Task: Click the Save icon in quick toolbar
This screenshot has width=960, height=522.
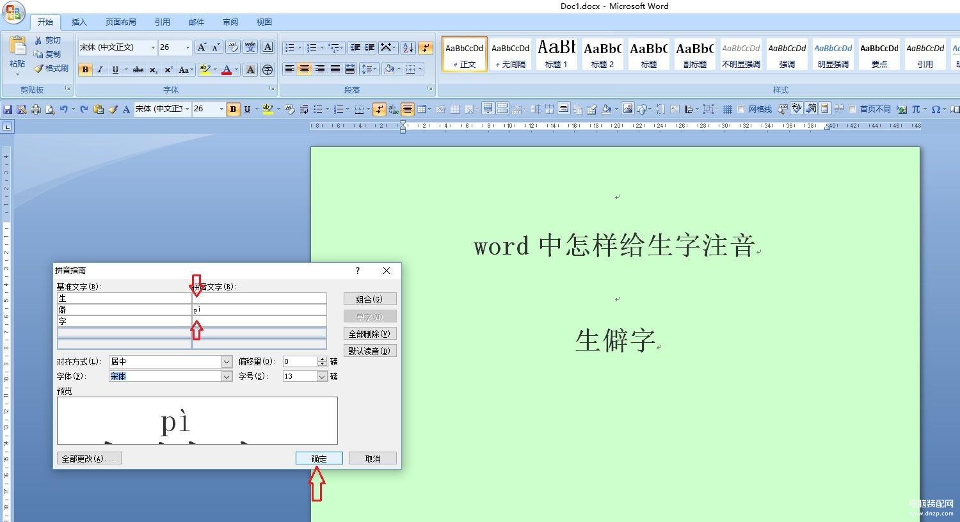Action: (x=8, y=109)
